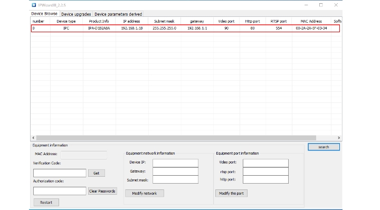Focus the rtsp port input field
This screenshot has width=380, height=210.
[x=265, y=171]
